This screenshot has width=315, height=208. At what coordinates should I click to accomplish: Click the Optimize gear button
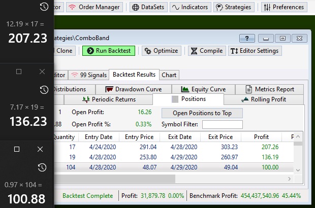coord(161,51)
